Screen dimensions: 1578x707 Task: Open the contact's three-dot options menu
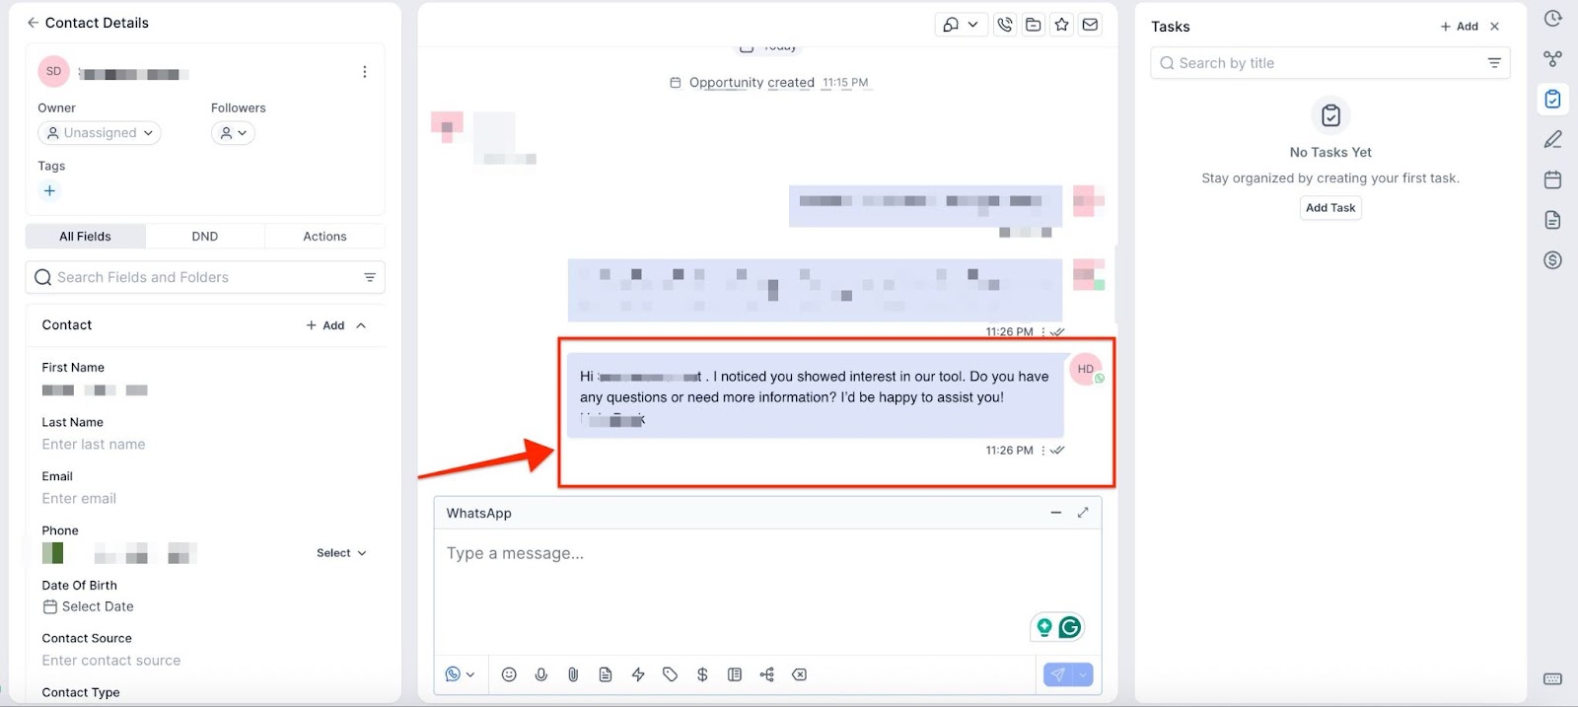tap(364, 72)
